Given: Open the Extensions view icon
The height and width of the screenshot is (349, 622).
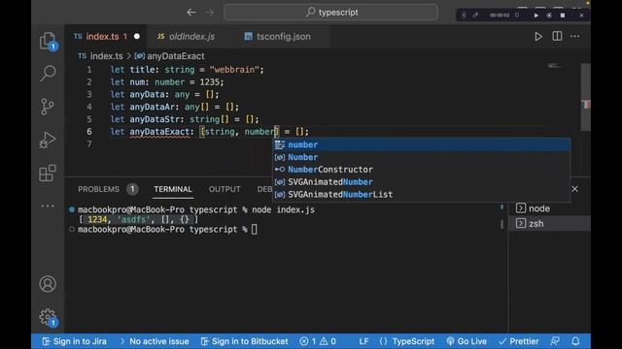Looking at the screenshot, I should click(48, 173).
